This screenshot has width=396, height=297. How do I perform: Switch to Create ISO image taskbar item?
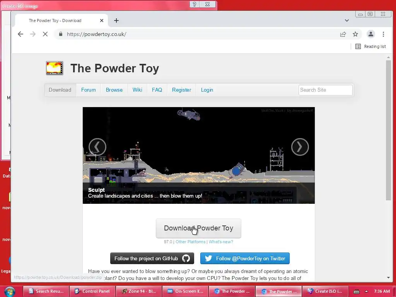pos(325,291)
